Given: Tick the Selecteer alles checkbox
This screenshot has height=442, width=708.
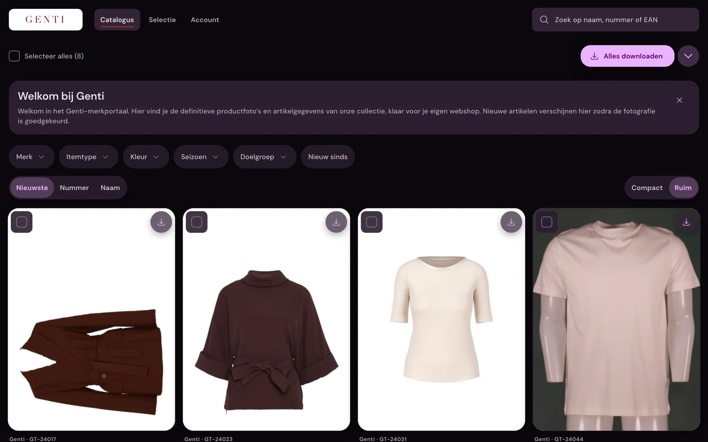Looking at the screenshot, I should tap(14, 56).
